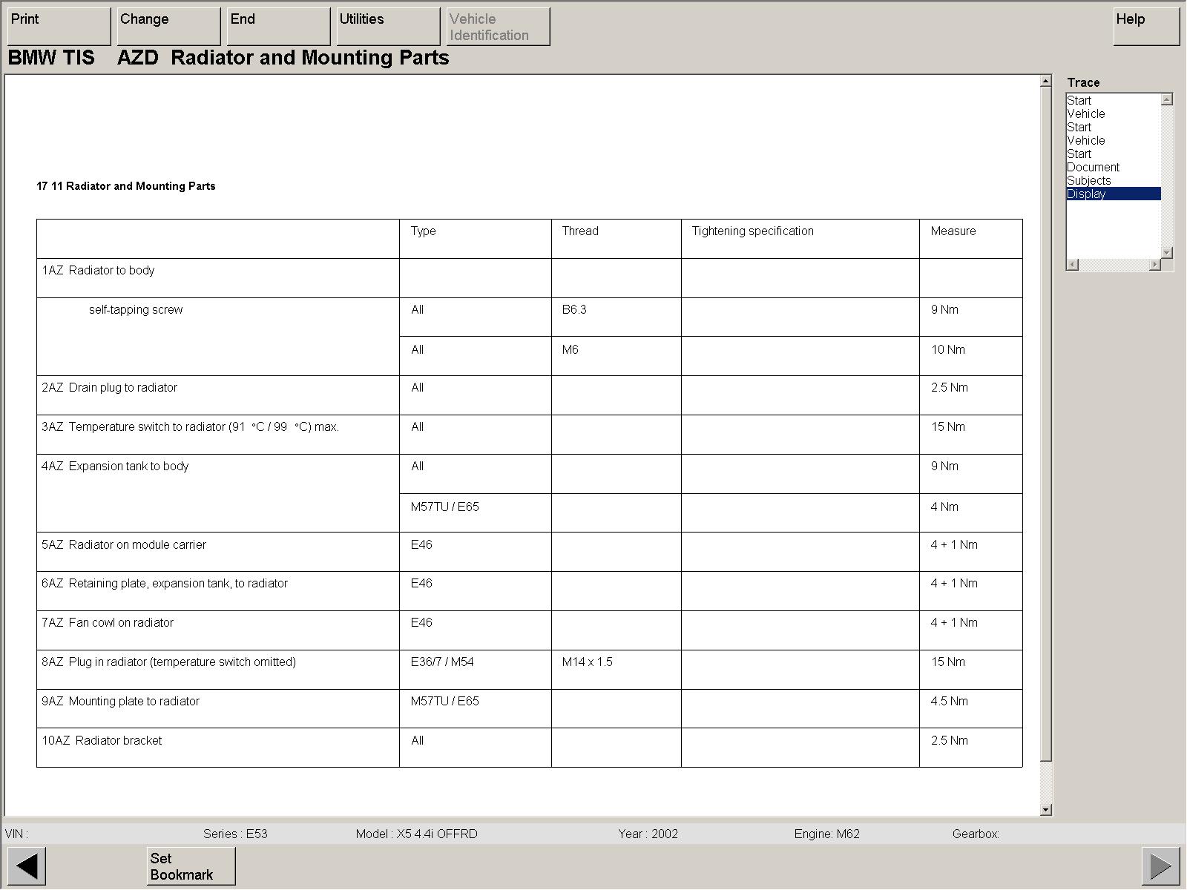Click the document pane scroll-down arrow
The image size is (1187, 890).
click(x=1046, y=810)
